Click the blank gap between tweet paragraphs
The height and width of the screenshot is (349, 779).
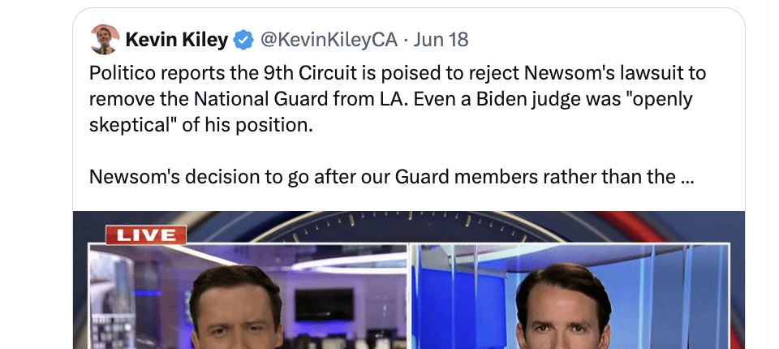[x=391, y=151]
